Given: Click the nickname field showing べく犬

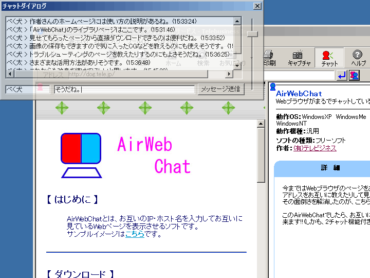Looking at the screenshot, I should [28, 90].
